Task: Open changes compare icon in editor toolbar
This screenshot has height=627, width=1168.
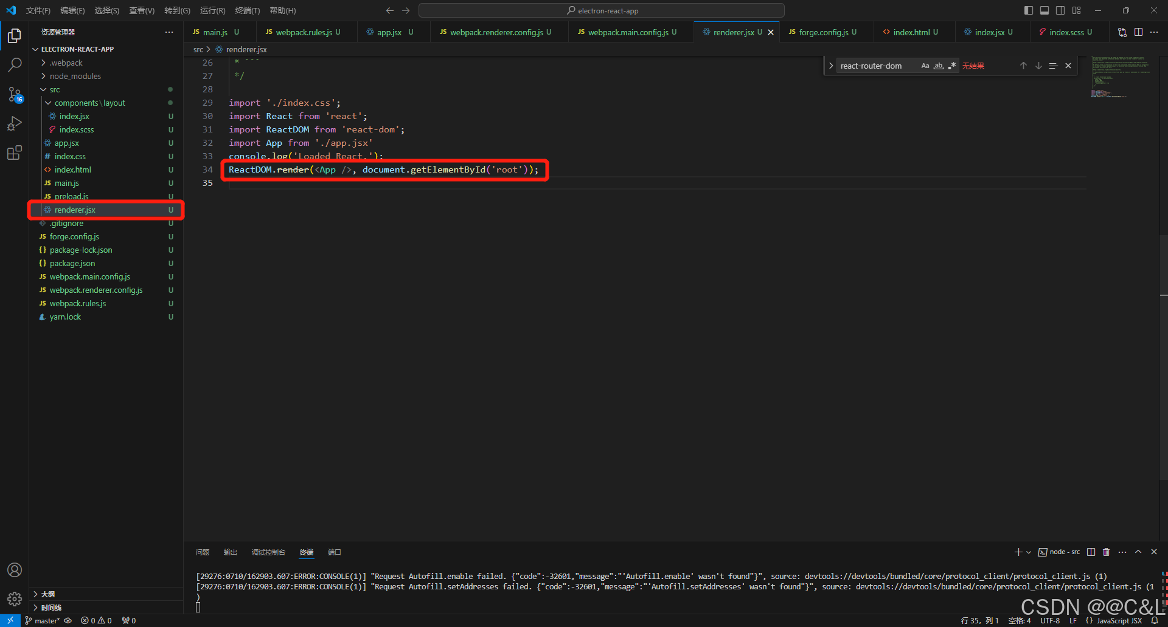Action: click(1122, 32)
